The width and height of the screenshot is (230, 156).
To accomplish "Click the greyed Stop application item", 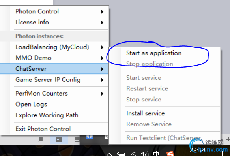I will 165,64.
